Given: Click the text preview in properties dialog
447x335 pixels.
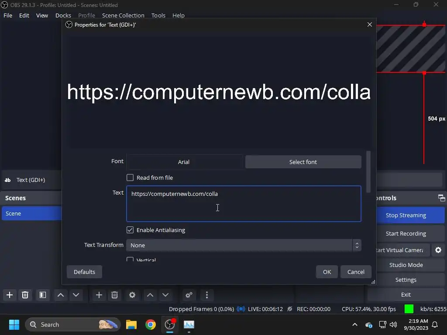Looking at the screenshot, I should (219, 92).
